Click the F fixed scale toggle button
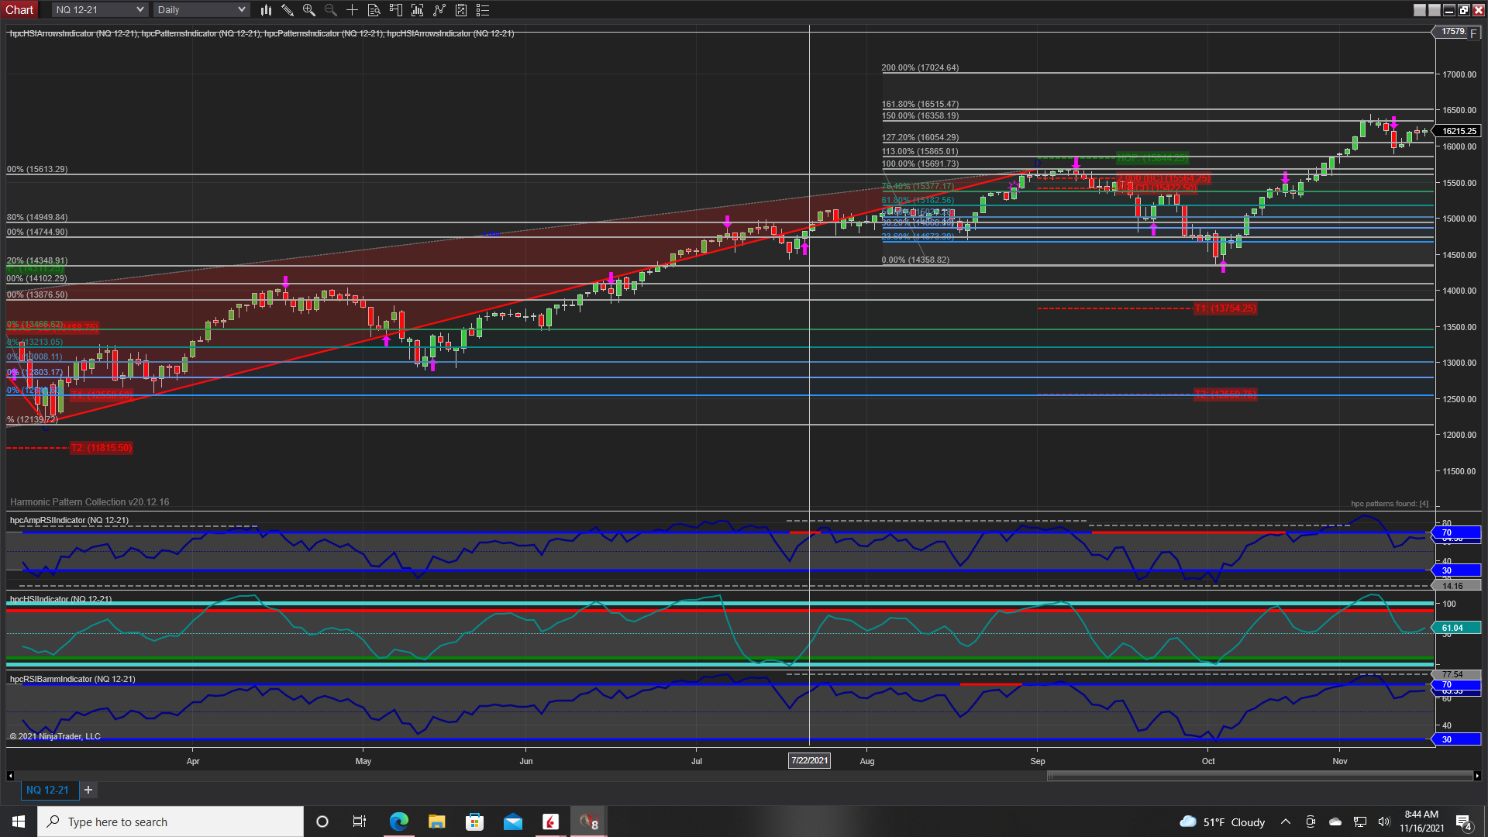This screenshot has width=1488, height=837. click(x=1473, y=33)
